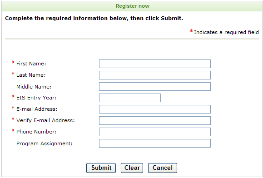
Task: Select the Phone Number input box
Action: pyautogui.click(x=155, y=132)
